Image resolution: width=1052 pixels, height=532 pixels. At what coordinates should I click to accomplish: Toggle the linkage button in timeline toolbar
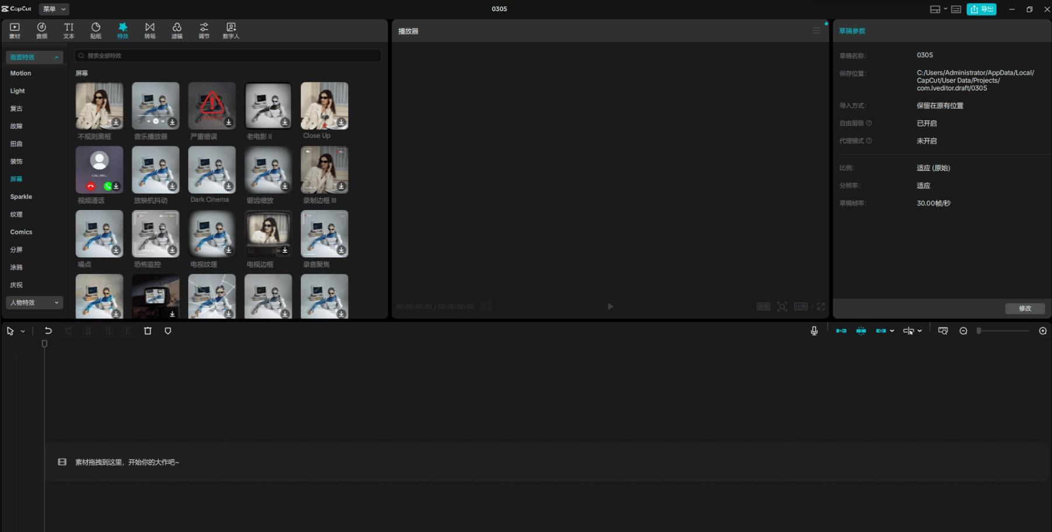coord(881,331)
